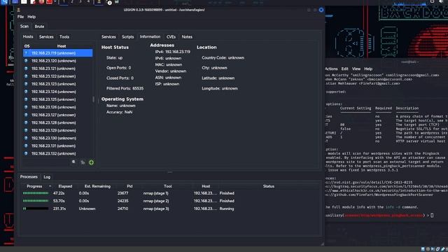448x252 pixels.
Task: Switch to the Log tab
Action: 47,177
